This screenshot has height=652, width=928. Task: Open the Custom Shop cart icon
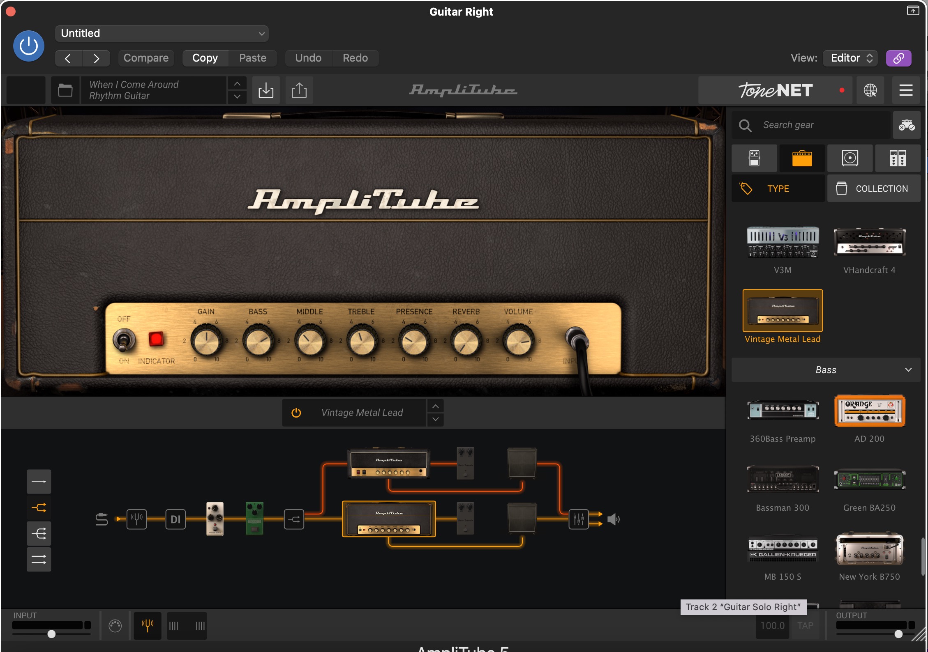tap(906, 125)
